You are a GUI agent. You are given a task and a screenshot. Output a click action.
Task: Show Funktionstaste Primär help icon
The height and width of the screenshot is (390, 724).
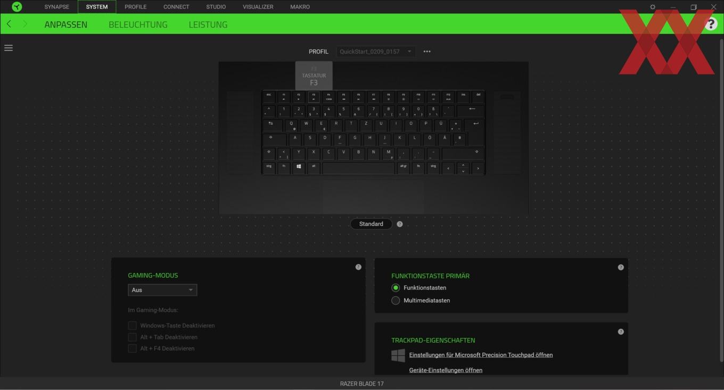(x=621, y=267)
